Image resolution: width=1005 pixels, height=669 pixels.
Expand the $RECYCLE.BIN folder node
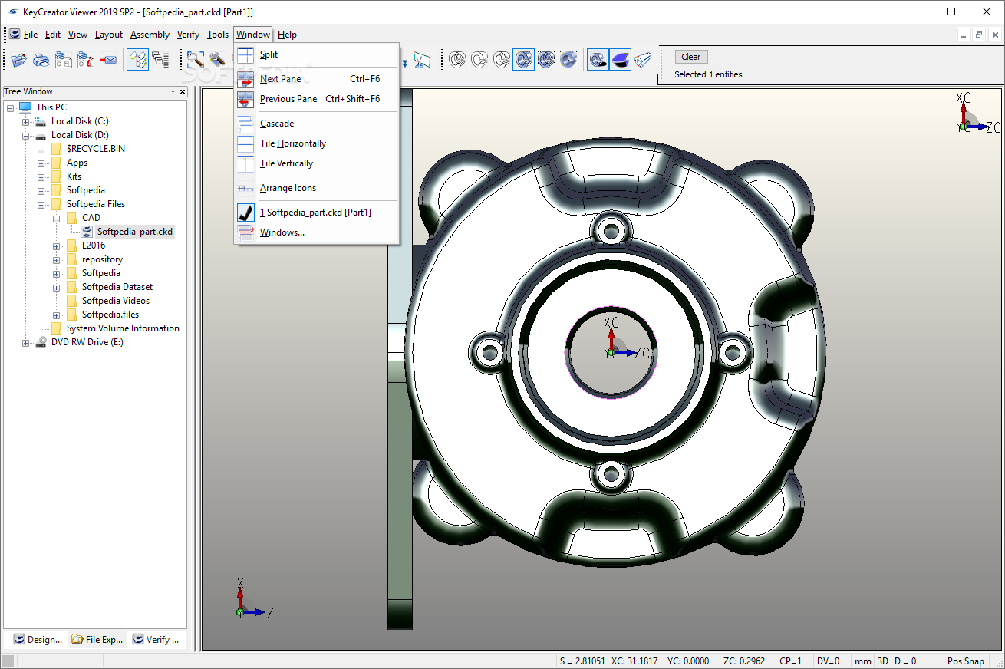(41, 149)
